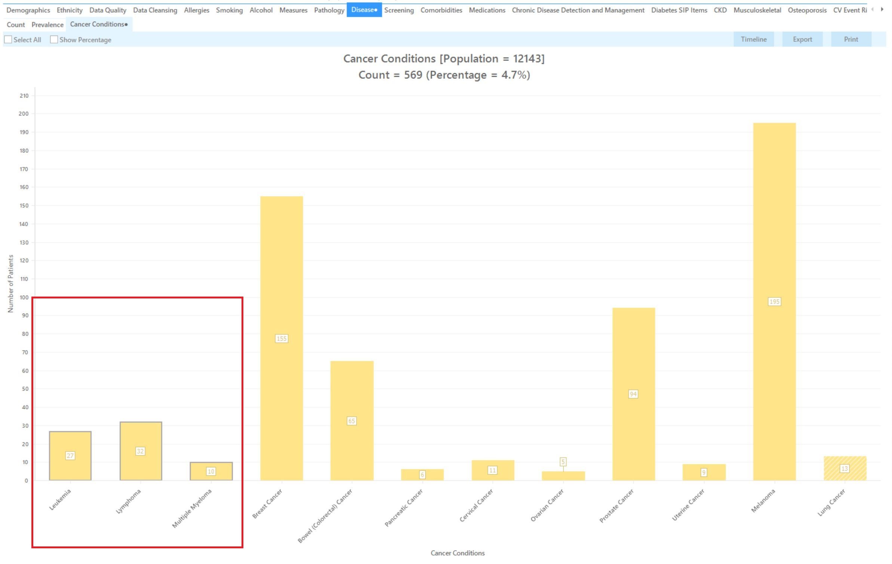Open the Count sub-tab
The image size is (892, 564).
coord(16,25)
